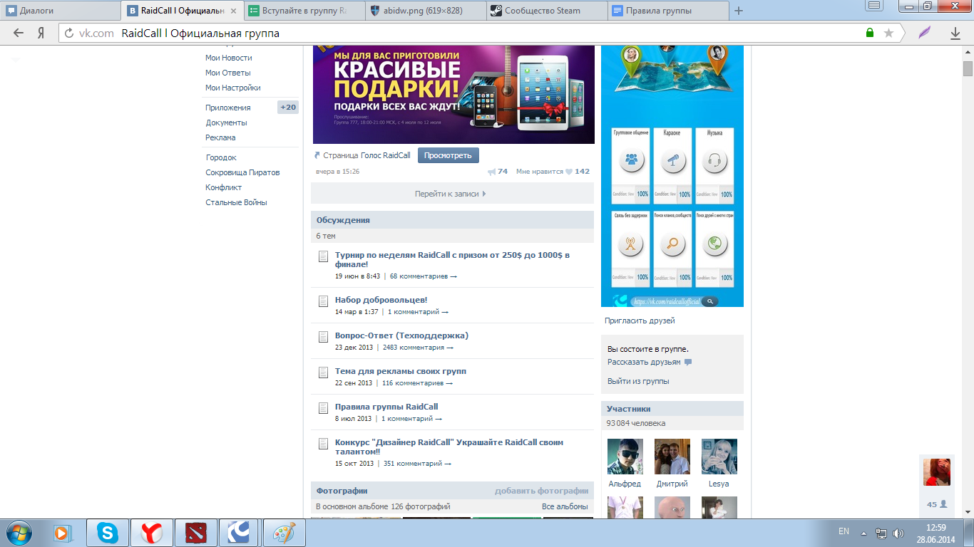Click document icon beside 'Вопрос-Ответ (Техподдержка)'
The width and height of the screenshot is (974, 547).
tap(323, 335)
